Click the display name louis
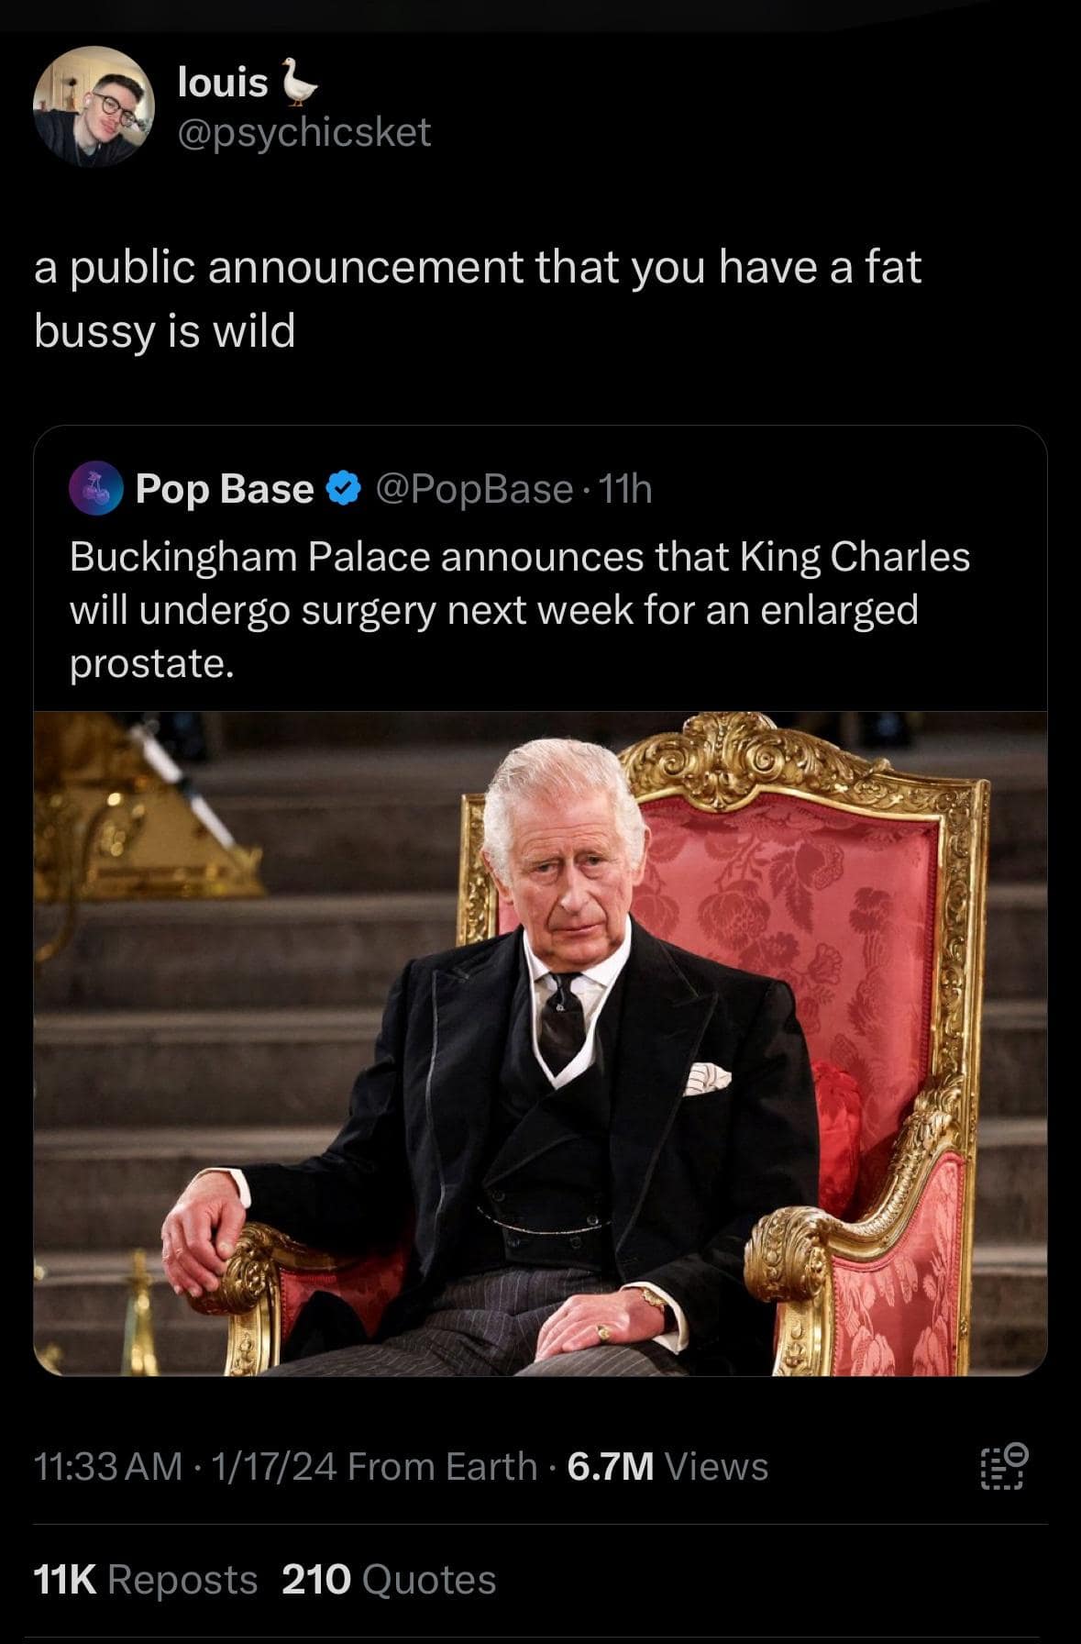The width and height of the screenshot is (1081, 1644). (x=223, y=83)
